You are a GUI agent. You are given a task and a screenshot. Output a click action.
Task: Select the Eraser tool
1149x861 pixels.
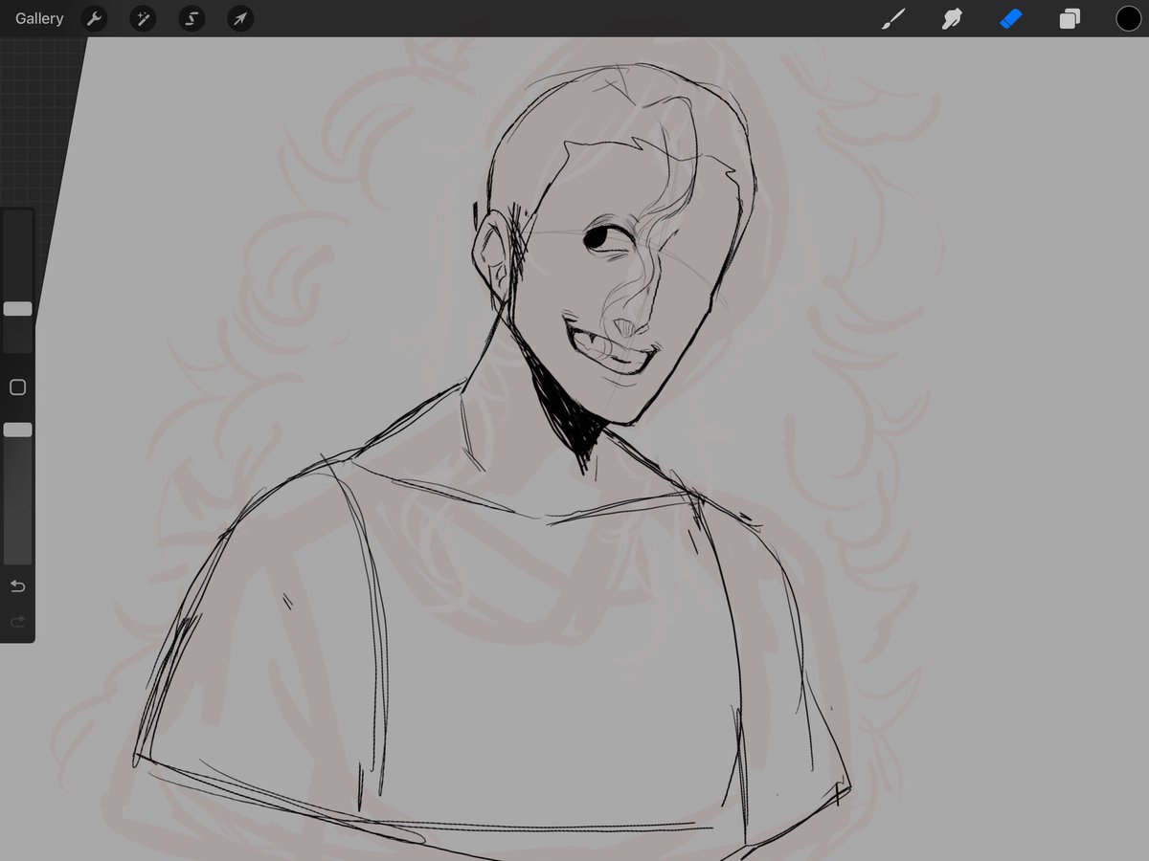point(1011,18)
